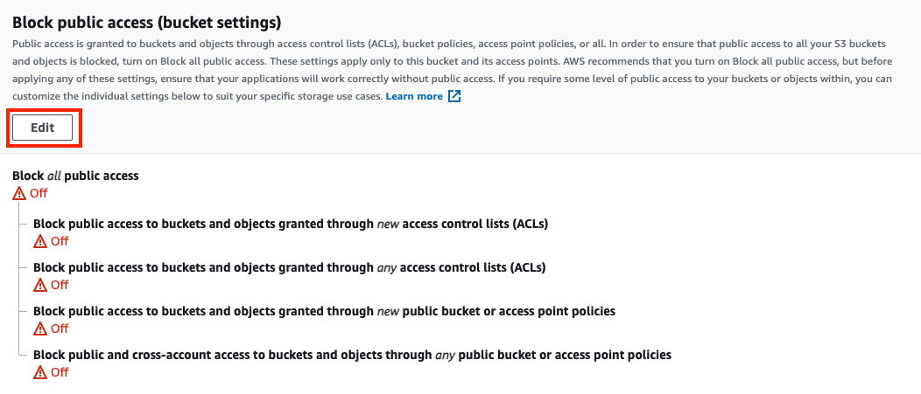Click warning icon under the any ACLs setting
This screenshot has width=921, height=394.
pos(40,285)
